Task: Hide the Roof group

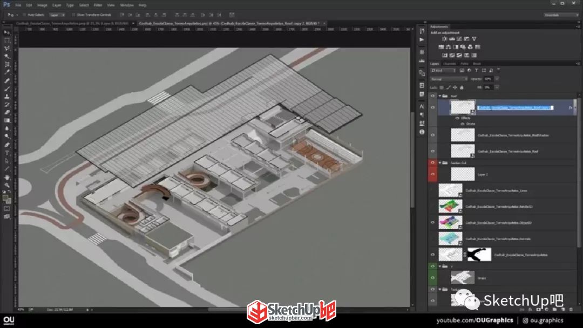Action: 432,96
